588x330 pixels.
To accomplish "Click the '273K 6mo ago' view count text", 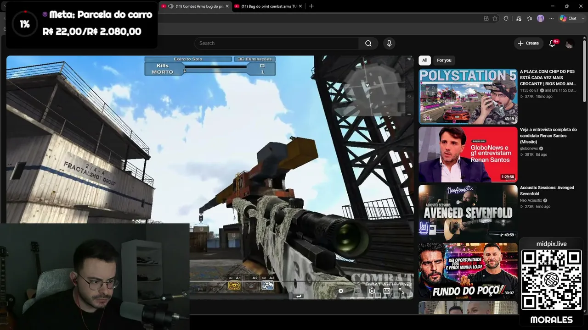I will point(535,207).
